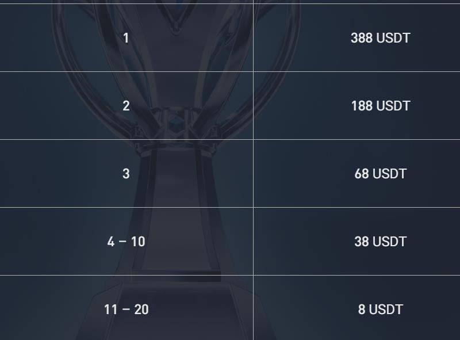
Task: Click the rank 1 cell
Action: 126,38
